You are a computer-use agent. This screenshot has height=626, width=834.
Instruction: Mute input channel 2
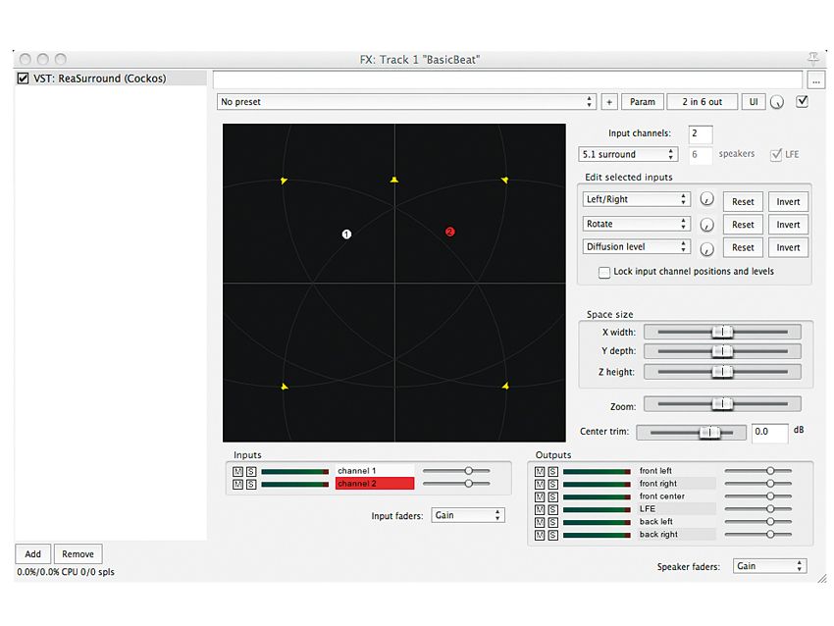(x=237, y=484)
